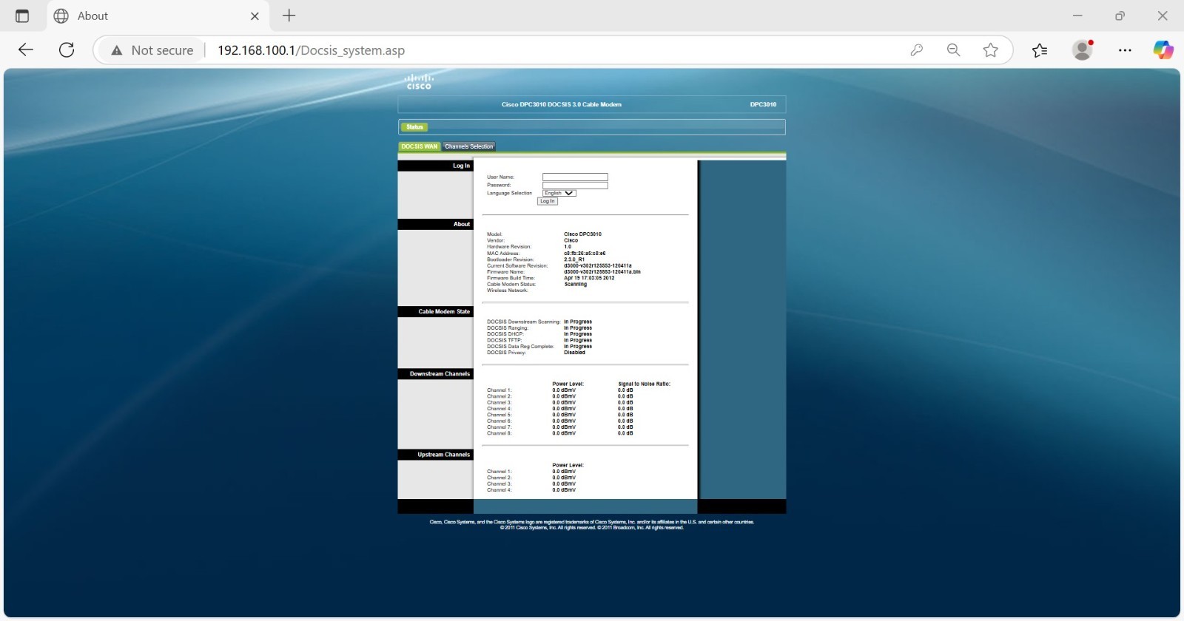Click the zoom magnifier icon in address bar

(954, 50)
